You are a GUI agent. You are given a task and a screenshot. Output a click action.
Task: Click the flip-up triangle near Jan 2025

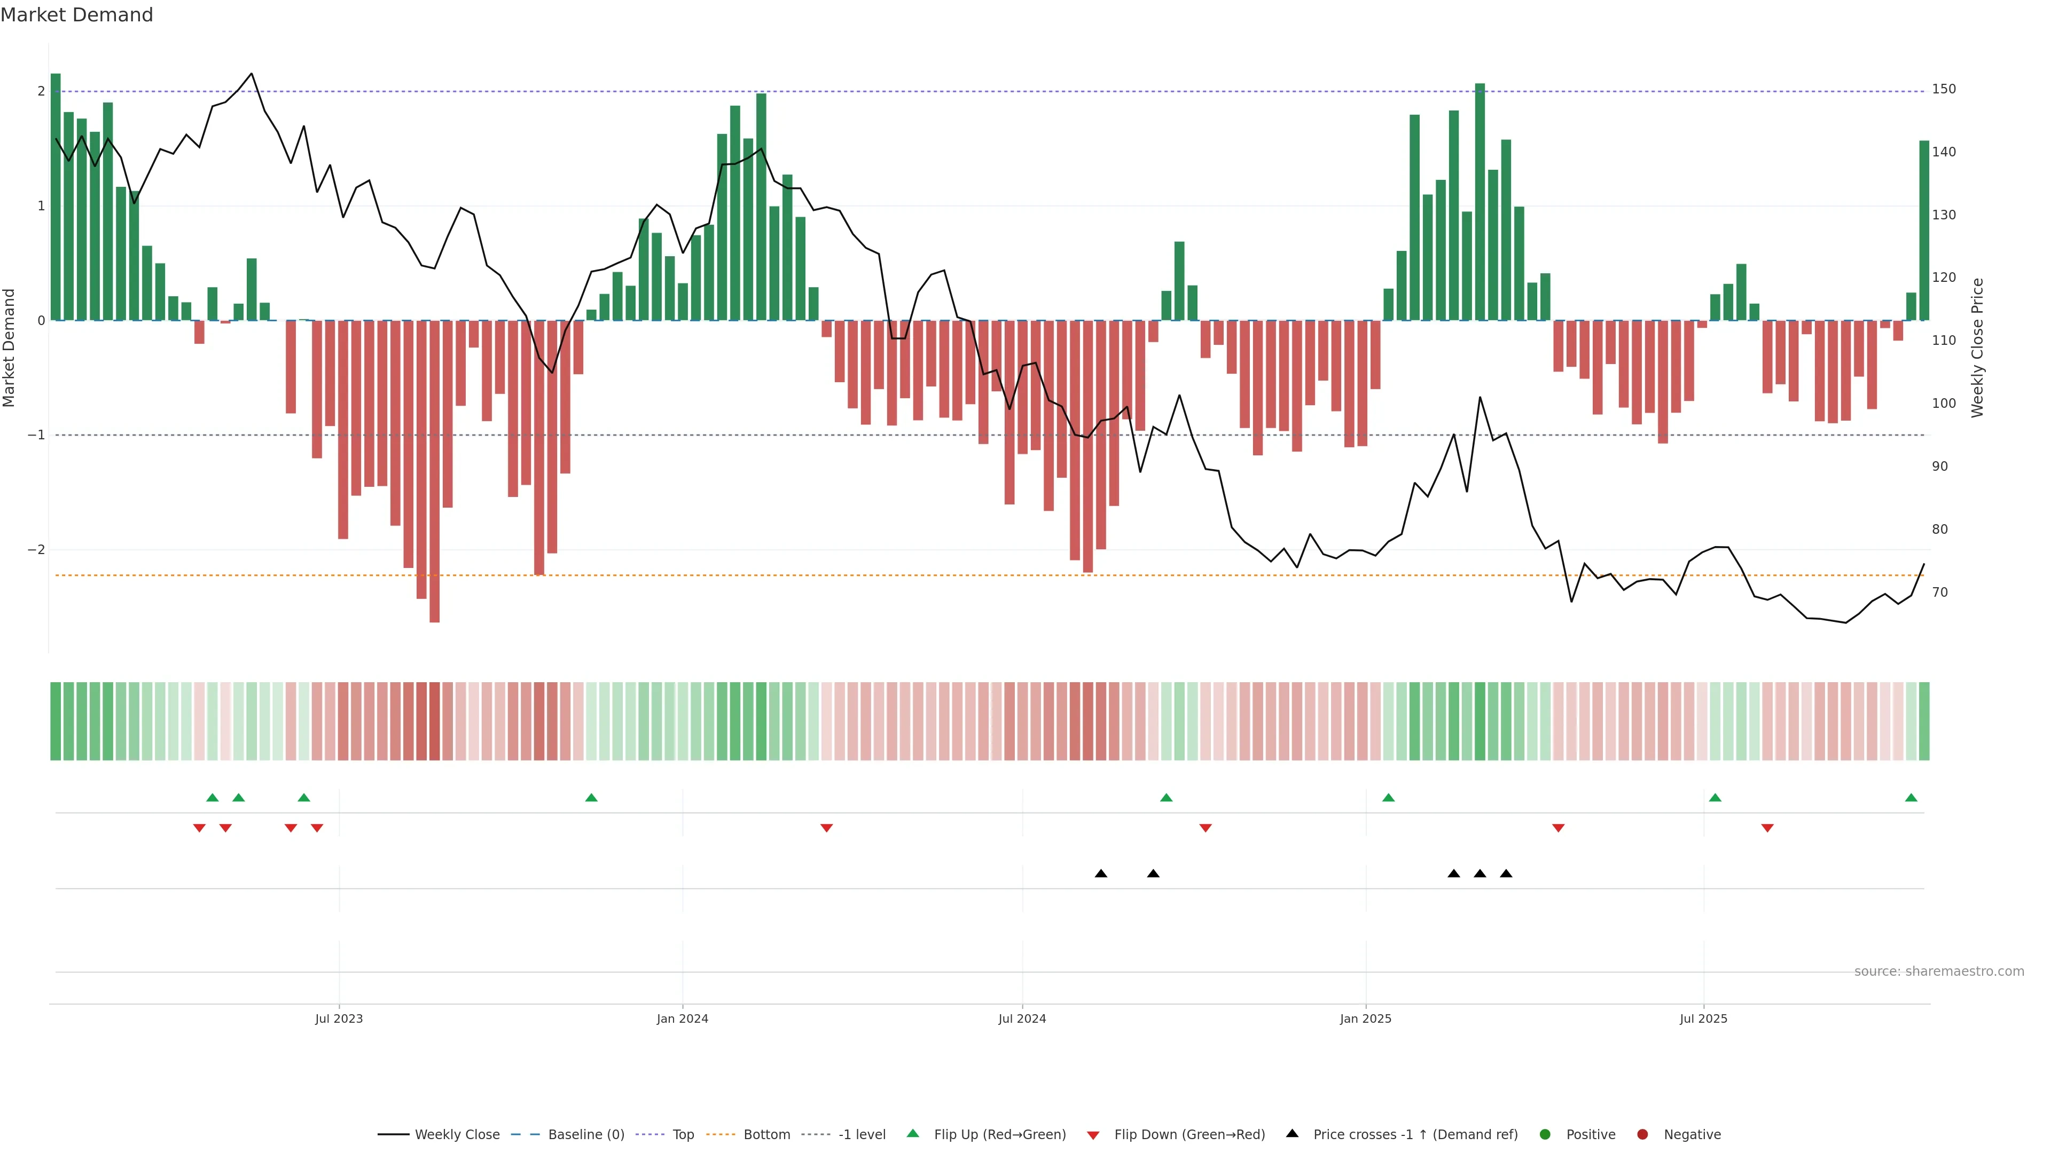tap(1388, 797)
